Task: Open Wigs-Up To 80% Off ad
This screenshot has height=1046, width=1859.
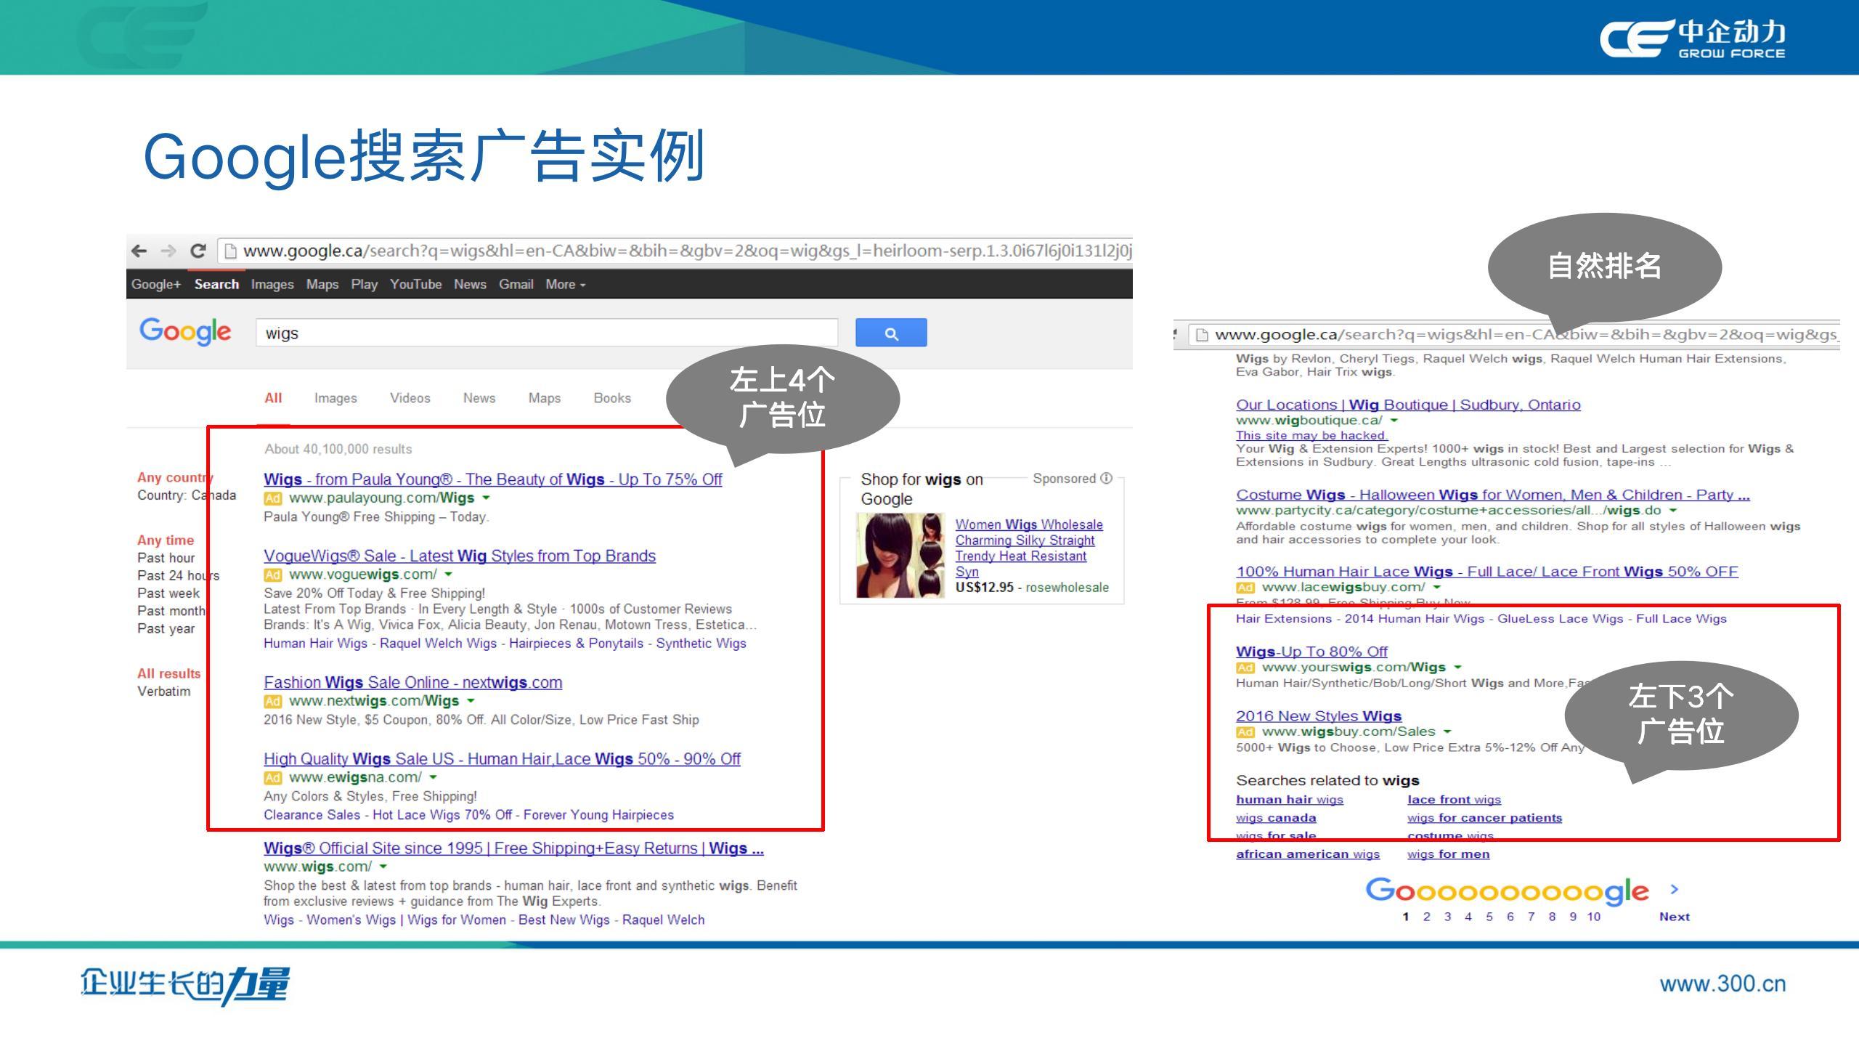Action: pos(1311,652)
